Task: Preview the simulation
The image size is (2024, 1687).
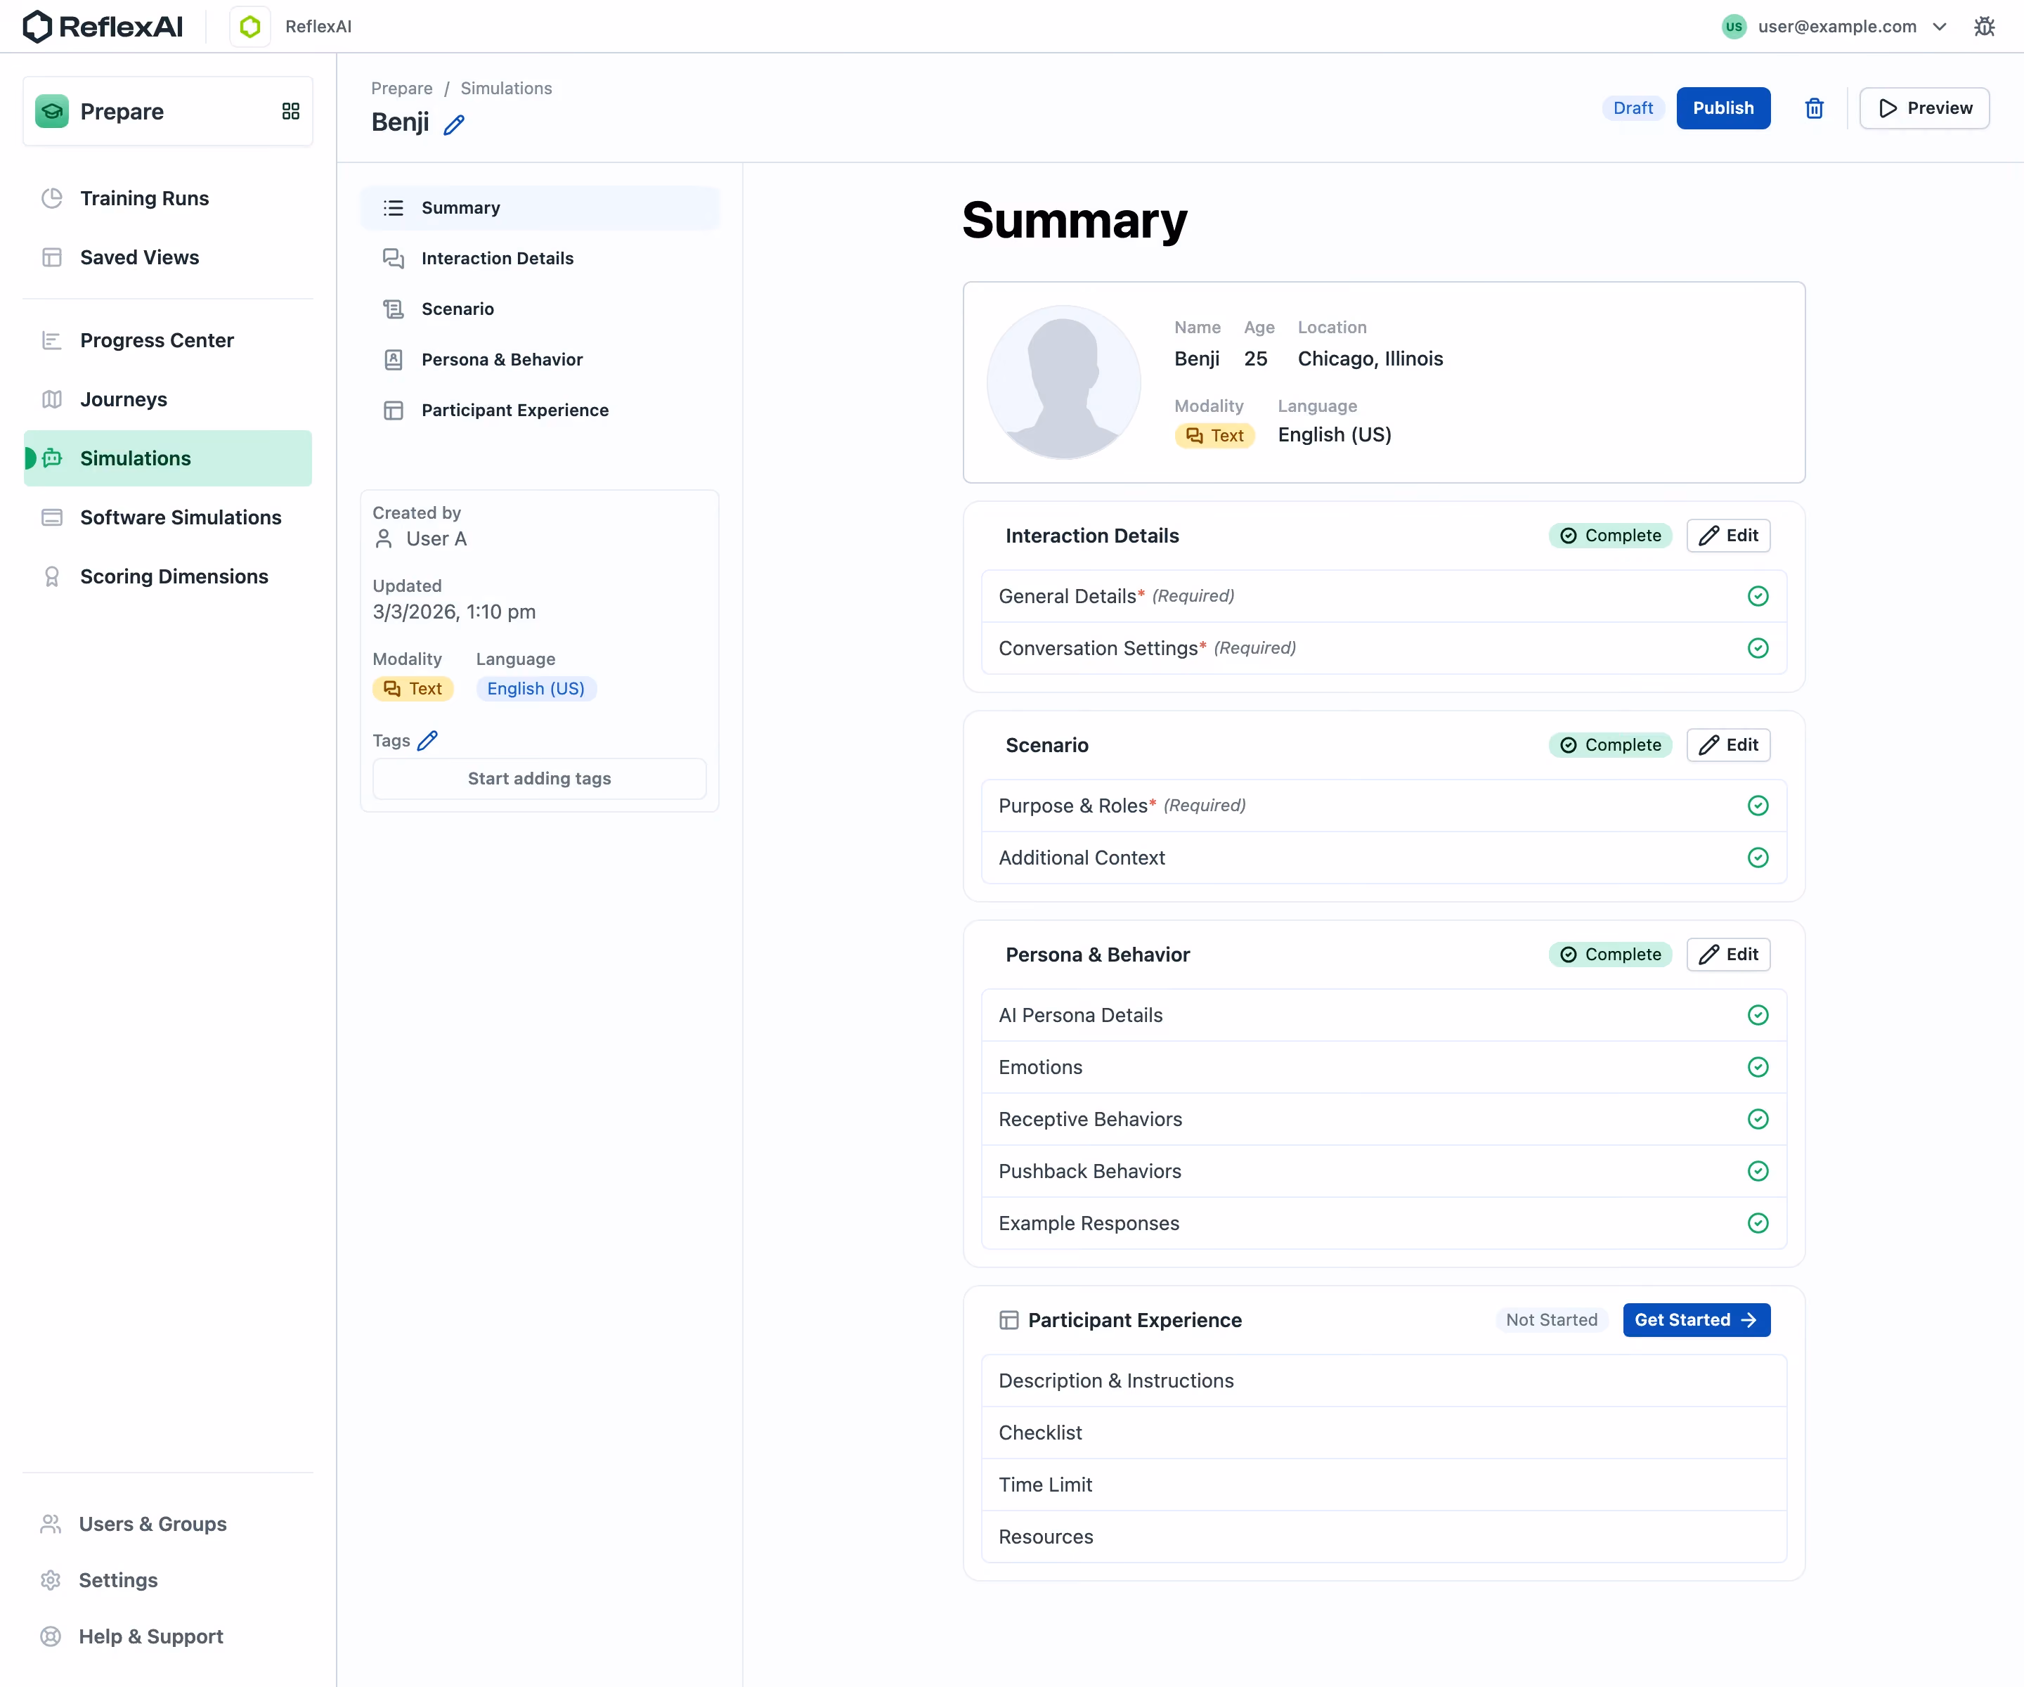Action: (1924, 108)
